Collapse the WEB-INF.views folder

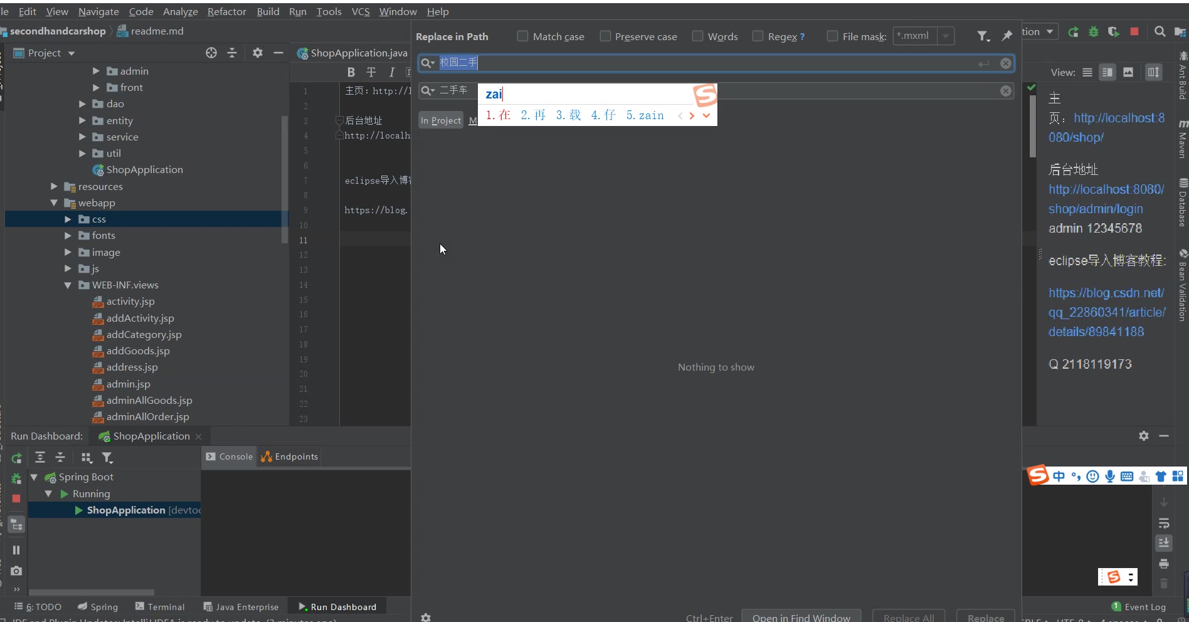(68, 285)
